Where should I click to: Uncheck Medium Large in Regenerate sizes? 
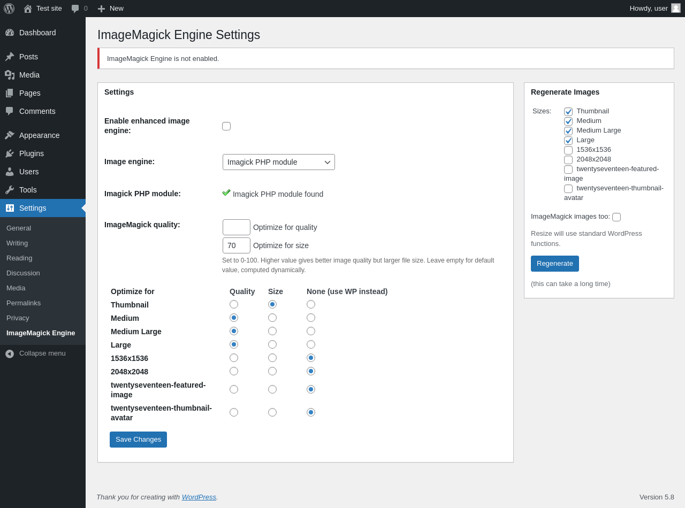point(568,131)
